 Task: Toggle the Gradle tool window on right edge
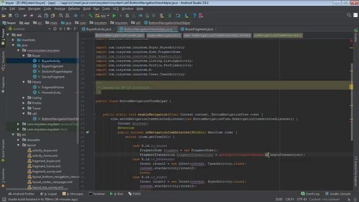(x=356, y=35)
